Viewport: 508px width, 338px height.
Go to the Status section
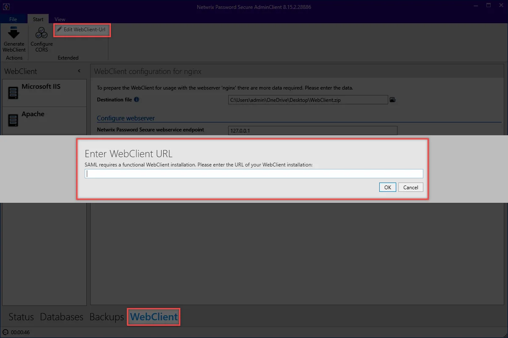pos(21,317)
